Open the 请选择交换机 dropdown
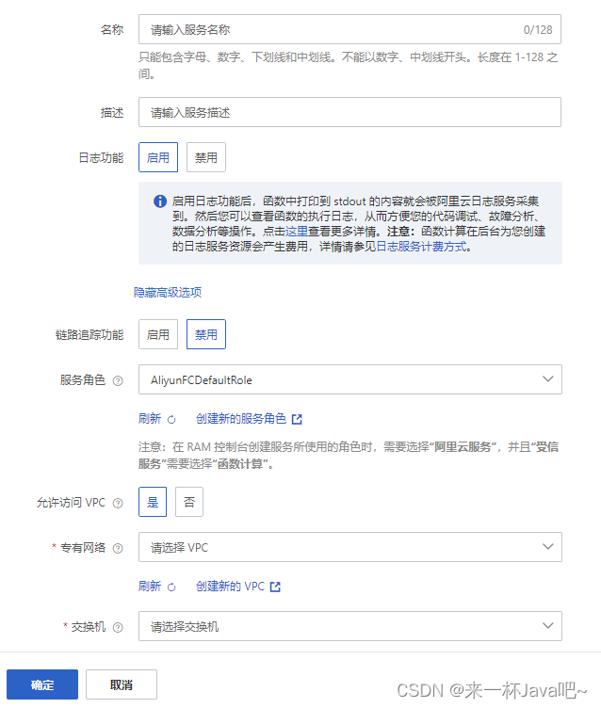This screenshot has width=601, height=708. click(350, 626)
